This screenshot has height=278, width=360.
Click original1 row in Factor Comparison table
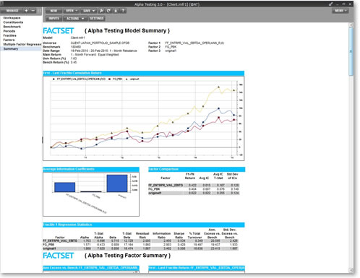click(194, 193)
